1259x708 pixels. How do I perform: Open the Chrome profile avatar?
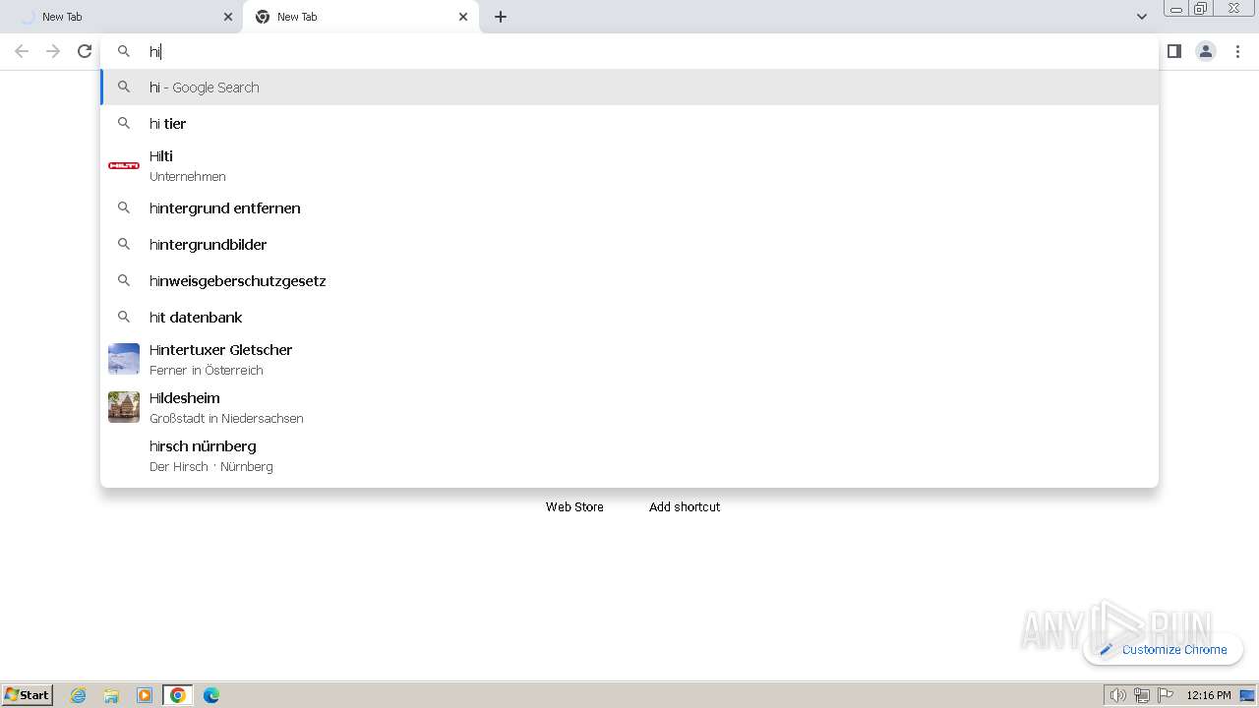coord(1206,51)
